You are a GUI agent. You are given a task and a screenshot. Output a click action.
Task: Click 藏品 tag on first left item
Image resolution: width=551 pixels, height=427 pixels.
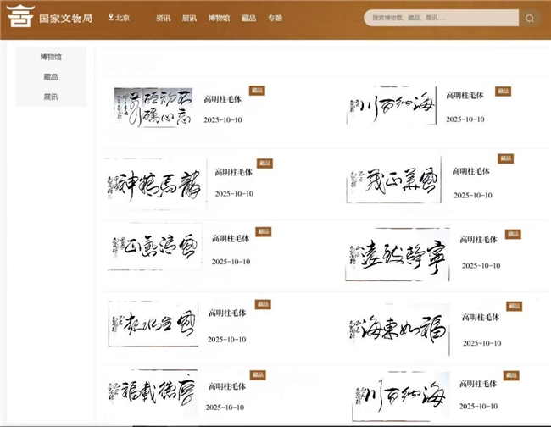coord(256,90)
